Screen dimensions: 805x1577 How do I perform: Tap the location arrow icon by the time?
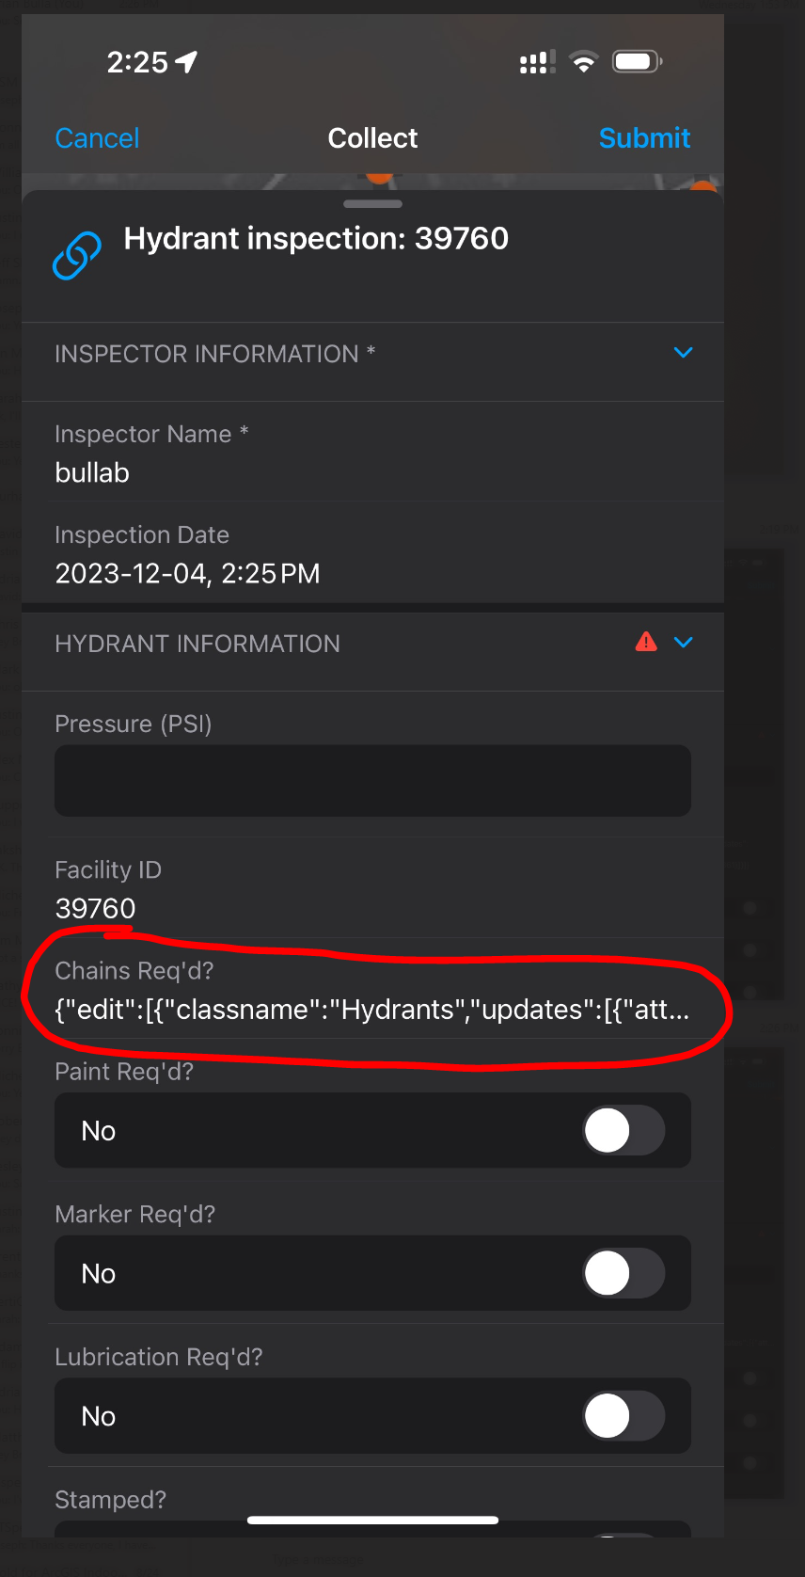click(x=187, y=62)
